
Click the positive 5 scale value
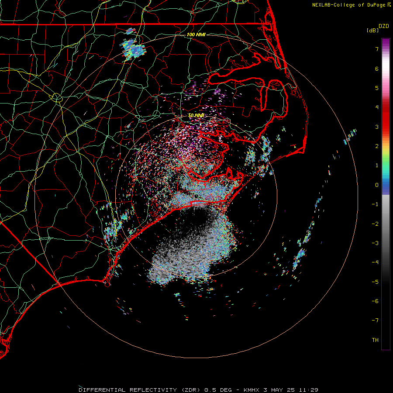coord(377,88)
